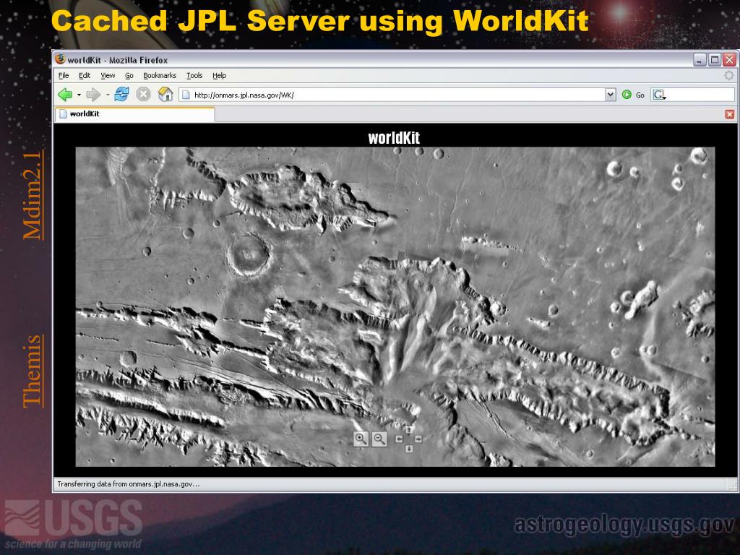Open the Edit menu
Viewport: 740px width, 555px height.
point(85,75)
